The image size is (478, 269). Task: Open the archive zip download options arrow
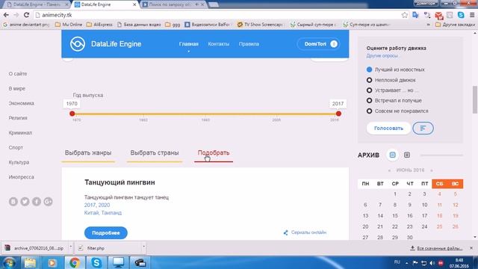click(x=70, y=247)
